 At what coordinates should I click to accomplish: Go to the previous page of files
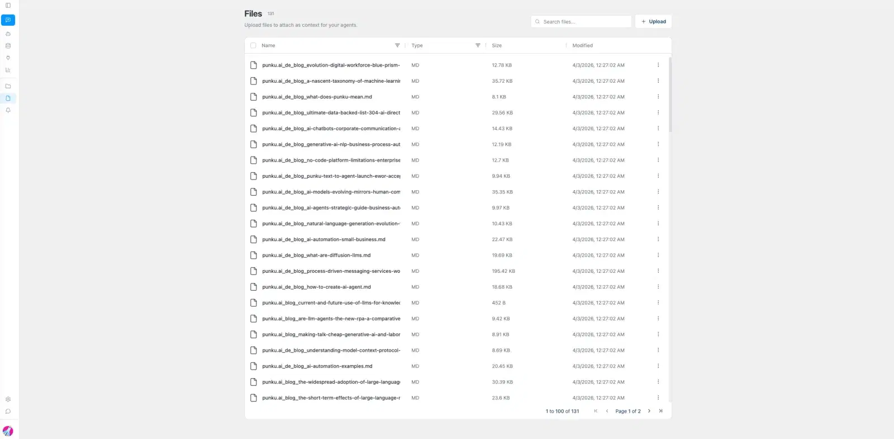click(x=607, y=411)
